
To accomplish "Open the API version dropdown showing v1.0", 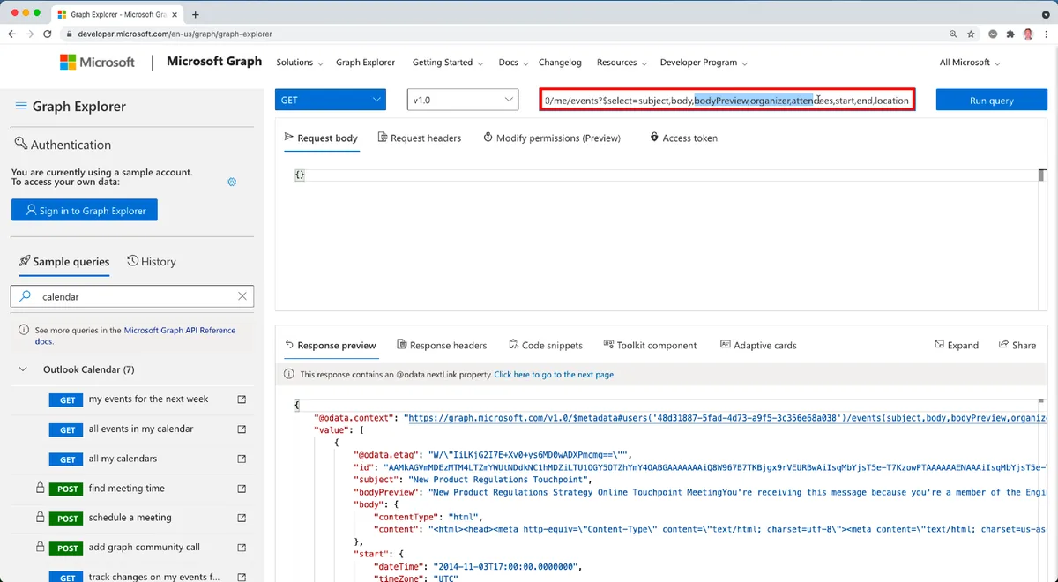I will click(462, 100).
